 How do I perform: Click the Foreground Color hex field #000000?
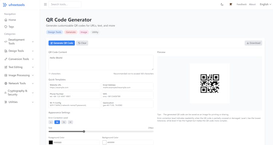76,142
